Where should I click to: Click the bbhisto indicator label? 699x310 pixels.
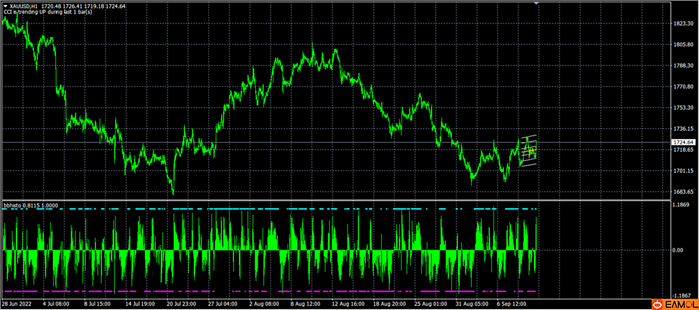31,206
